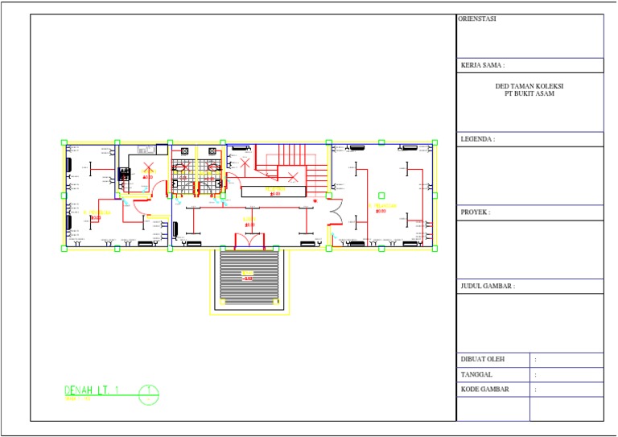Image resolution: width=618 pixels, height=437 pixels.
Task: Select the bottom-right green corner column marker
Action: coord(435,249)
